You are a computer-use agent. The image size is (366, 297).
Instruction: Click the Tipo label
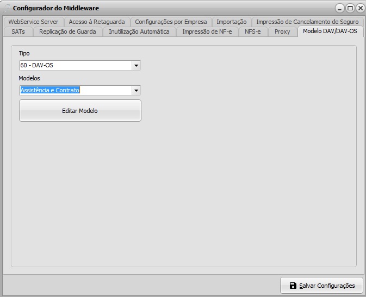(24, 53)
